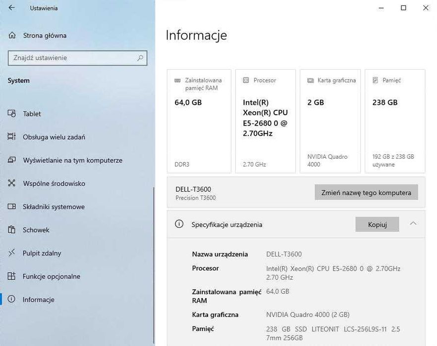Click the Procesor value in specifications
This screenshot has height=346, width=437.
tap(333, 273)
